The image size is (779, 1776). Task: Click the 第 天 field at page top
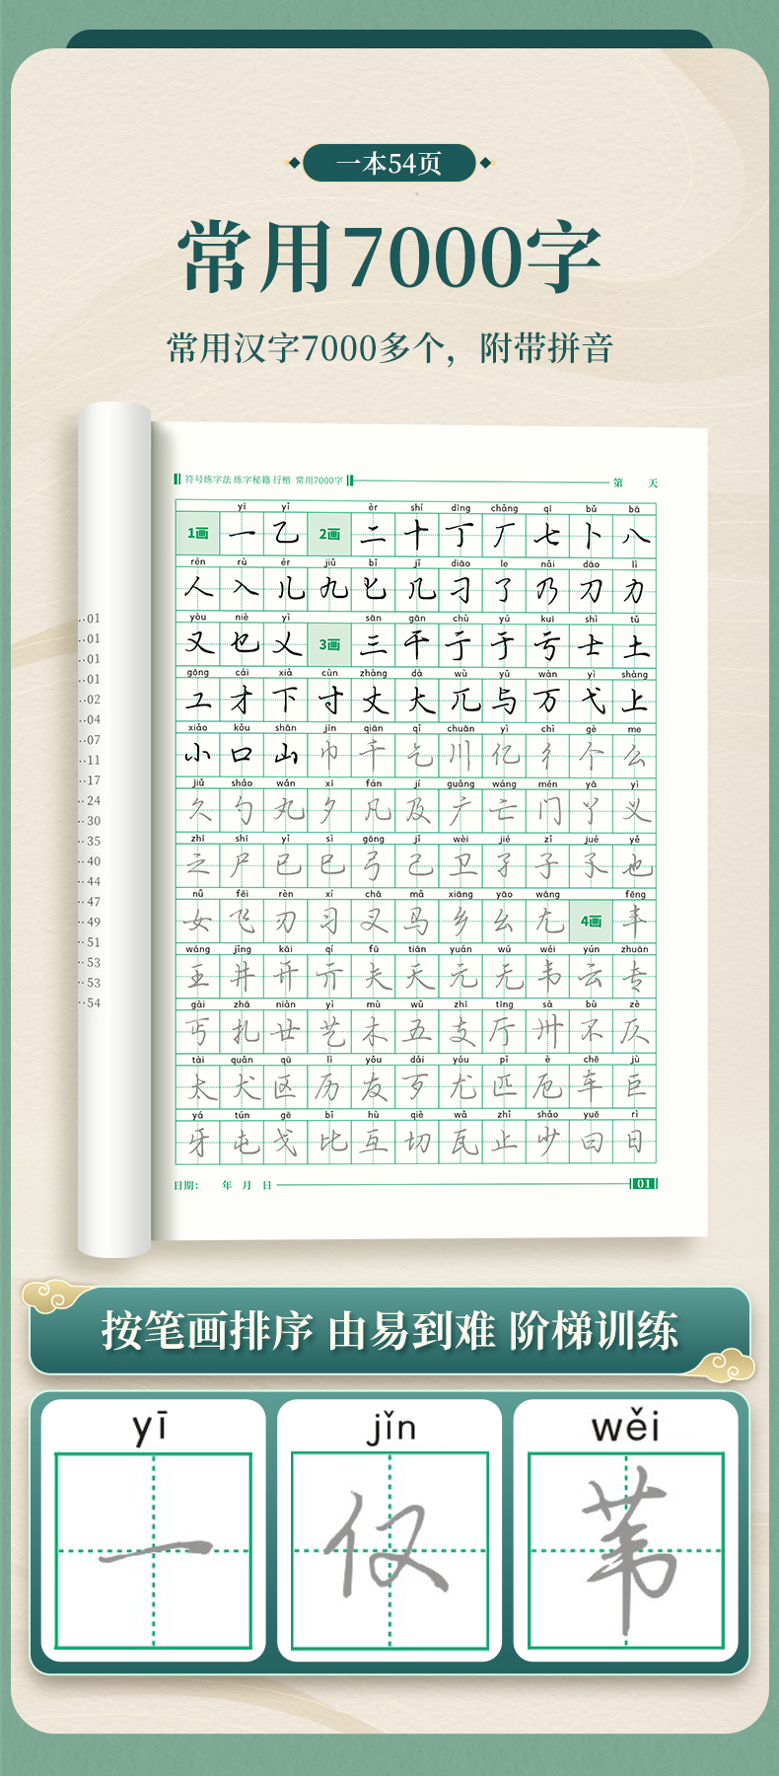pos(634,482)
